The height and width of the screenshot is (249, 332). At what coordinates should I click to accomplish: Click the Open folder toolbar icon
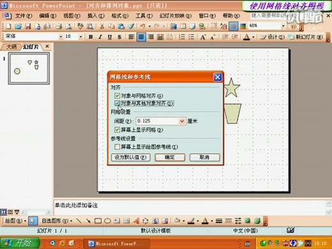click(x=19, y=26)
